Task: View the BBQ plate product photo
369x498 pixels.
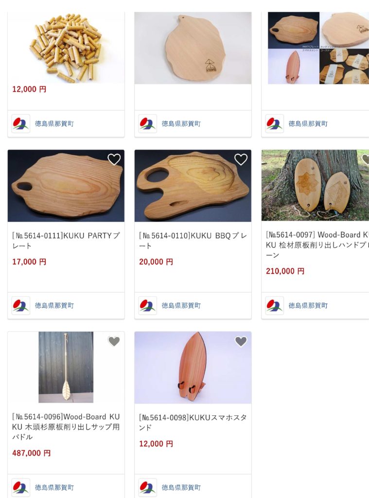Action: point(193,186)
